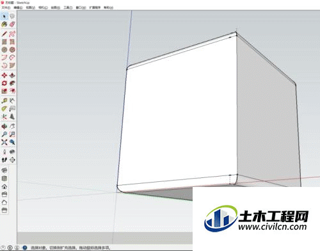
Task: Click first circular status bar icon
Action: pos(3,248)
